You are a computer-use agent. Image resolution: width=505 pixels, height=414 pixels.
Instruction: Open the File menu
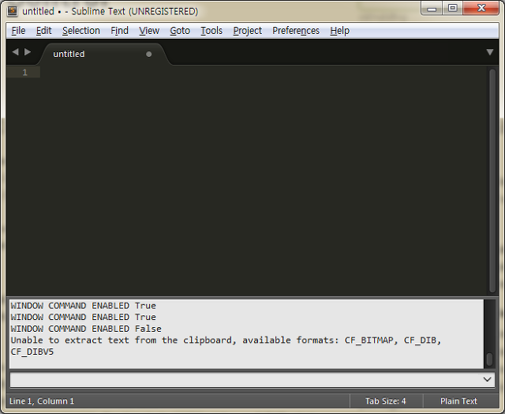point(18,31)
